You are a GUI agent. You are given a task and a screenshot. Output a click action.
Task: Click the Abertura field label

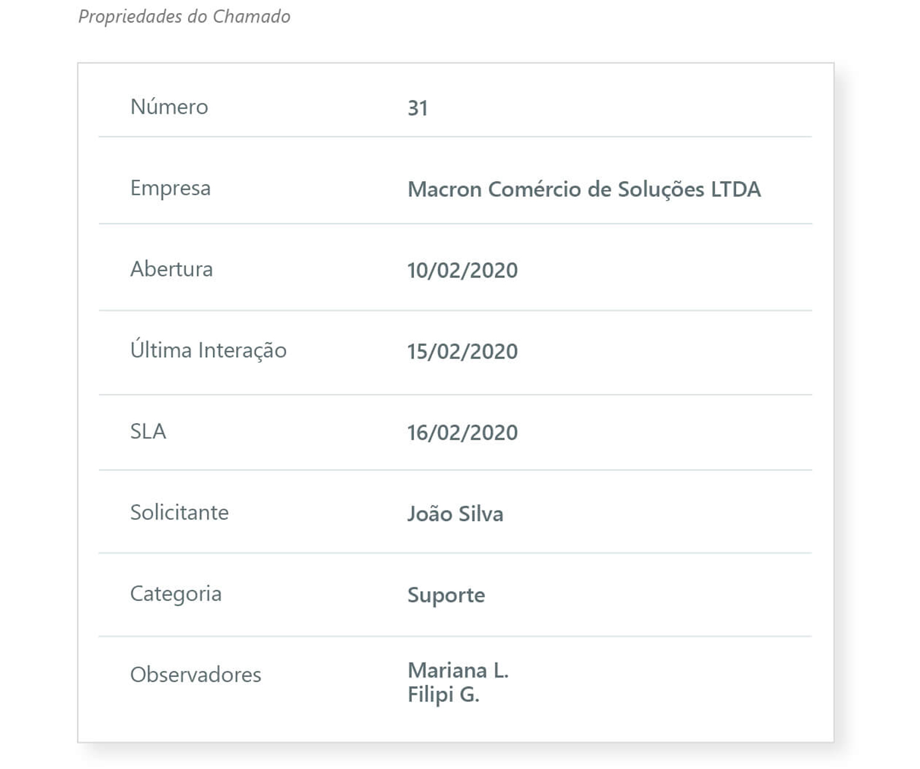(171, 269)
